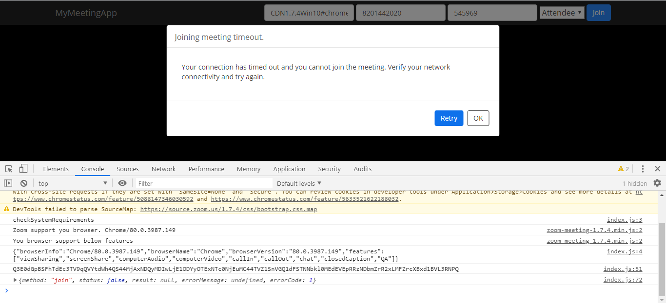Select the Application tab

click(289, 169)
